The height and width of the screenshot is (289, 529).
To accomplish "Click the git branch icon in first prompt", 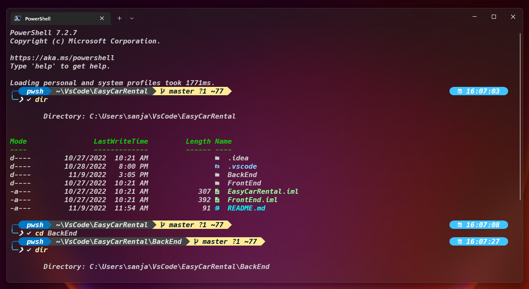I will click(x=163, y=91).
